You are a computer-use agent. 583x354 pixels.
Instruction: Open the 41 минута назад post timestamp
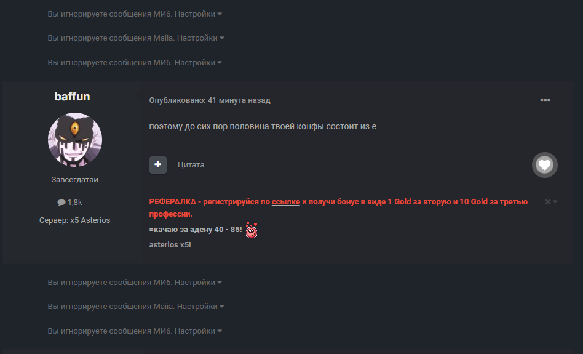[239, 100]
